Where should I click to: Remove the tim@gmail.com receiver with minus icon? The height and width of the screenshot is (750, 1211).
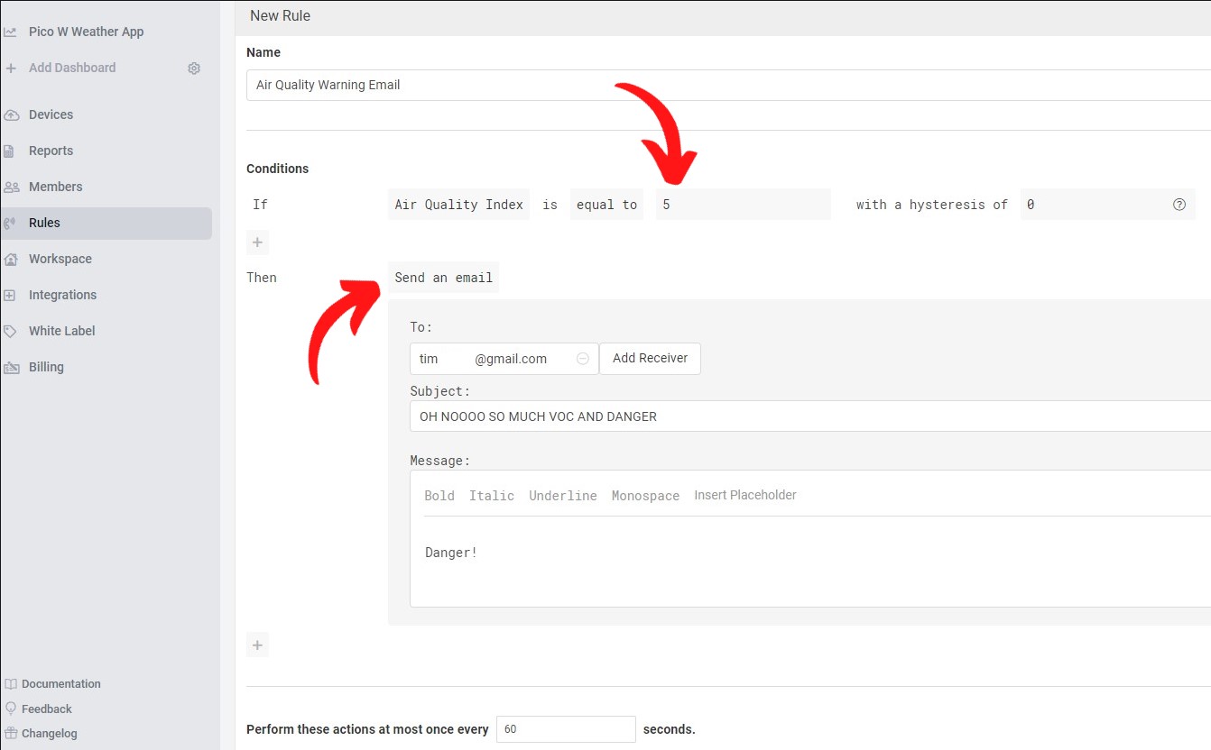click(x=582, y=359)
